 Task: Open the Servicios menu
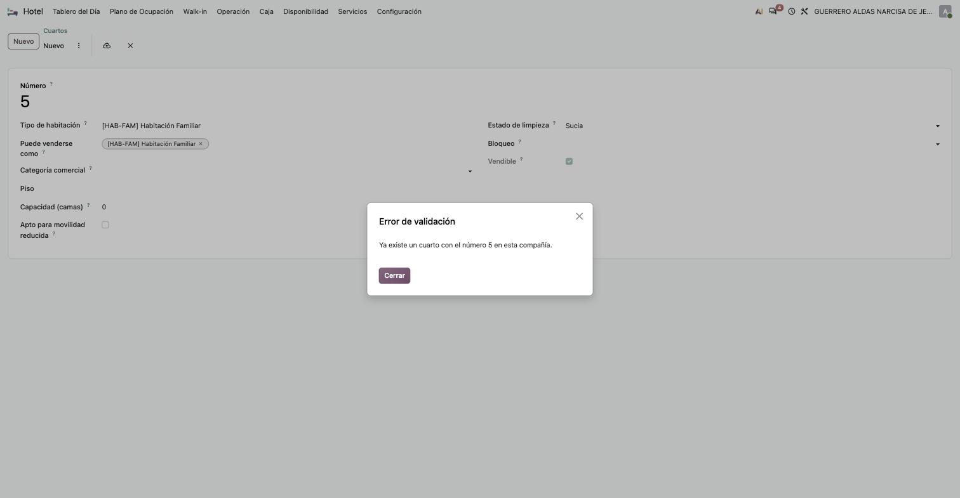click(352, 11)
